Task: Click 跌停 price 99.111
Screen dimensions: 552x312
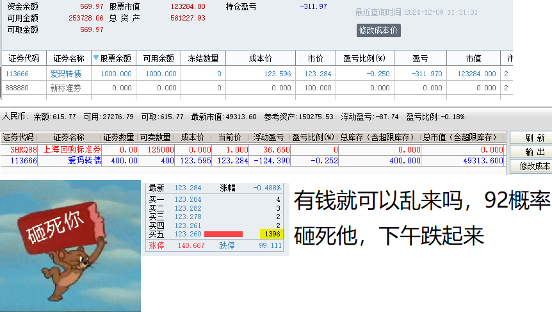Action: click(270, 246)
